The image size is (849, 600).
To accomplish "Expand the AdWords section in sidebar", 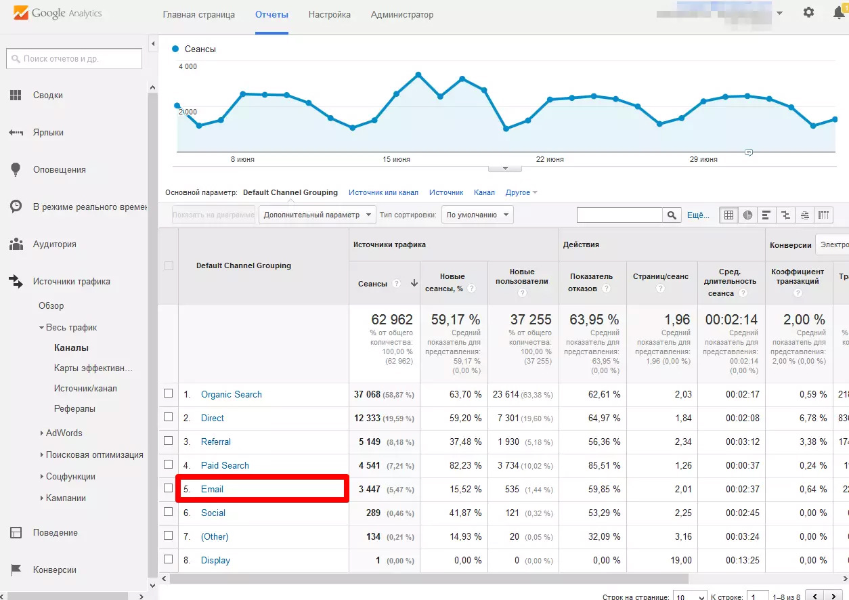I will point(64,433).
